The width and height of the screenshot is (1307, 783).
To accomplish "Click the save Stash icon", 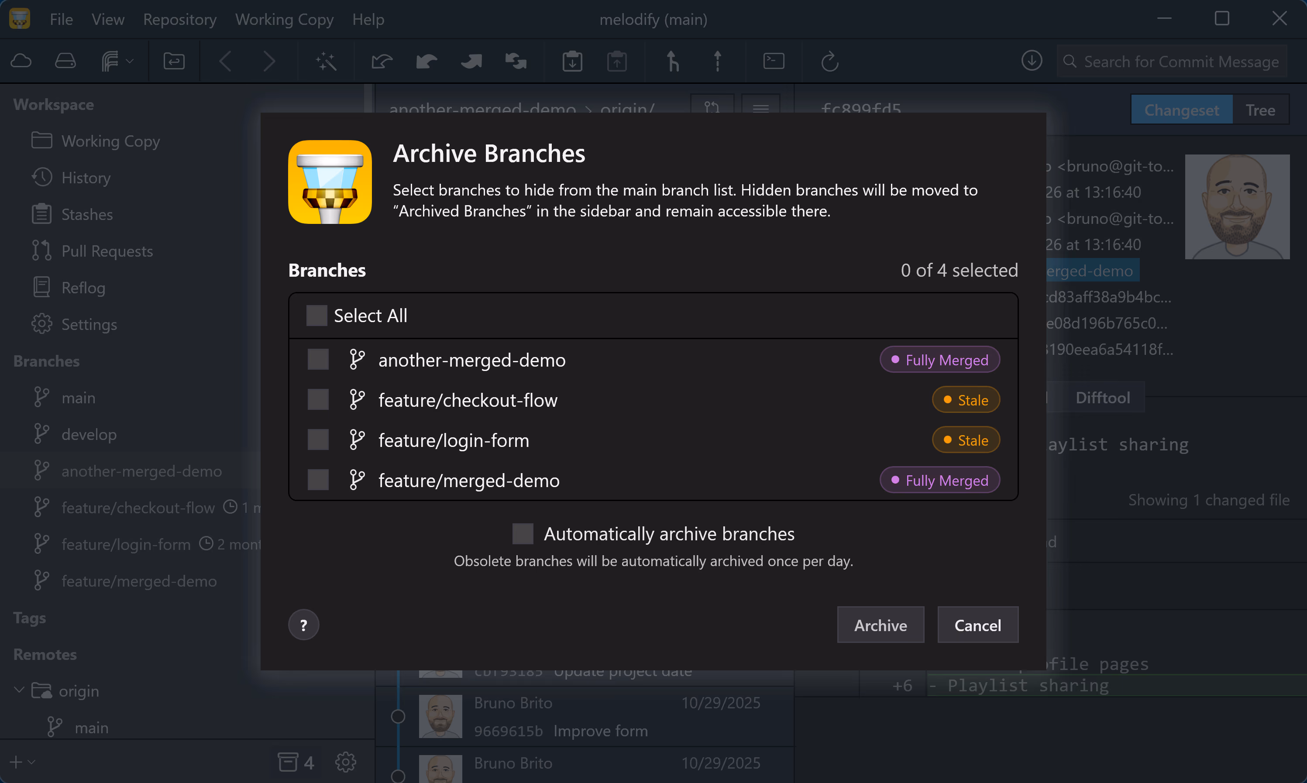I will click(x=572, y=61).
